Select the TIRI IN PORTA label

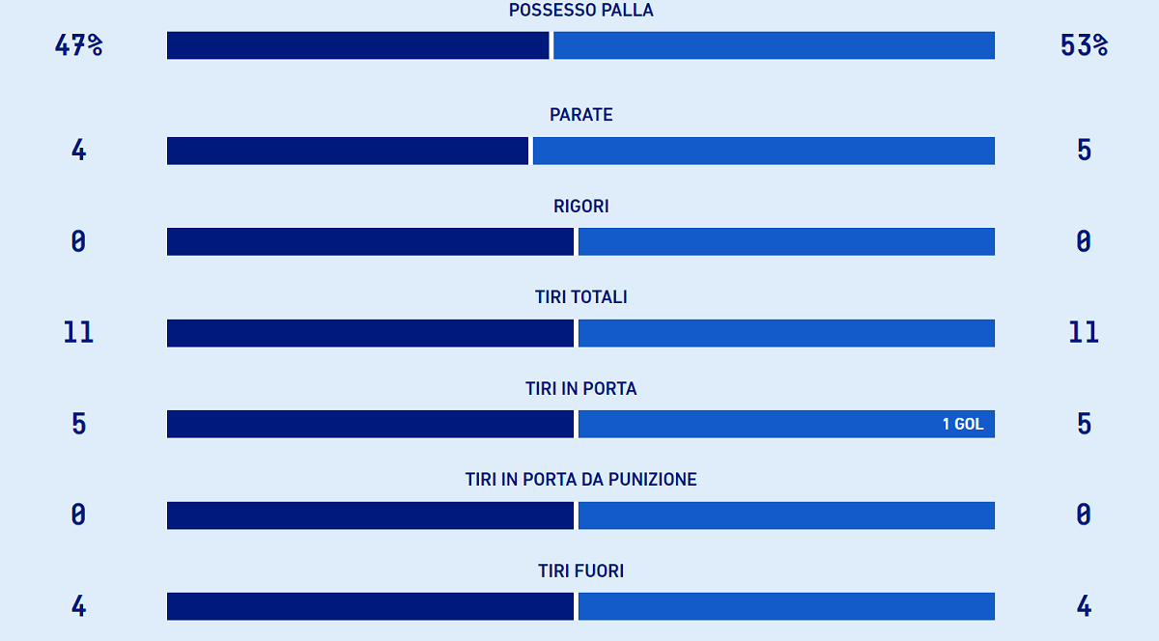580,389
